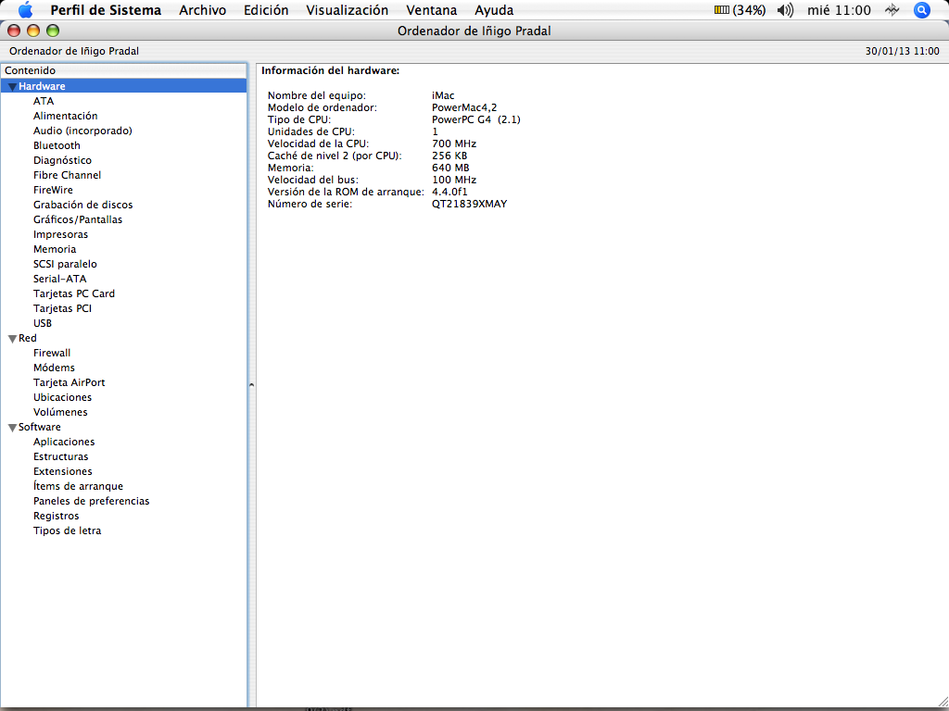Viewport: 949px width, 711px height.
Task: Select Impresoras in the sidebar
Action: pyautogui.click(x=60, y=234)
